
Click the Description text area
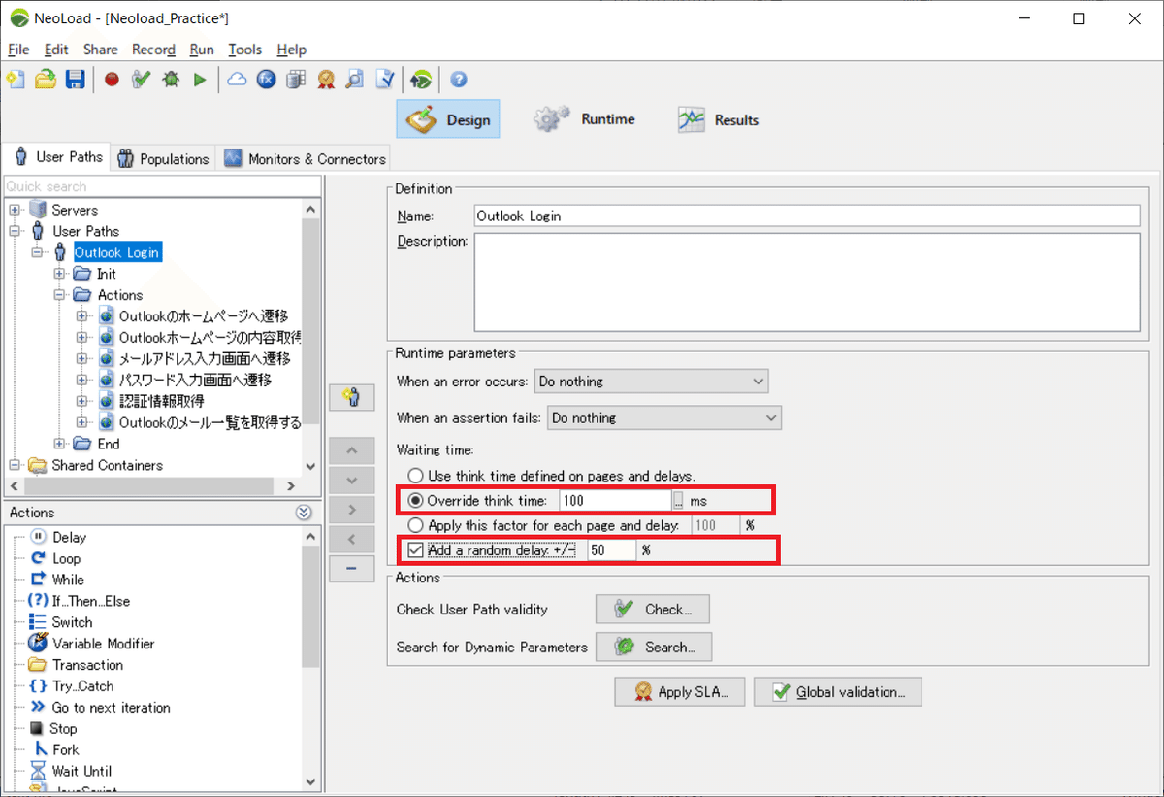coord(807,282)
